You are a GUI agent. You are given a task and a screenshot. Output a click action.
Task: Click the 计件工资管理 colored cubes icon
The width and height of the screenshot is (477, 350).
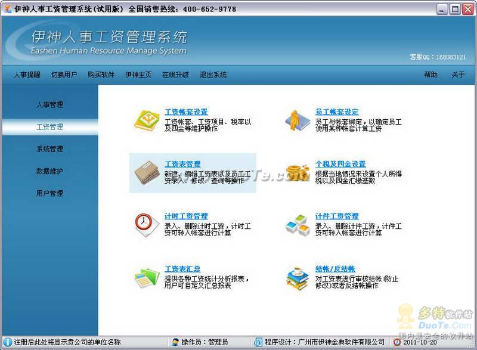point(296,224)
